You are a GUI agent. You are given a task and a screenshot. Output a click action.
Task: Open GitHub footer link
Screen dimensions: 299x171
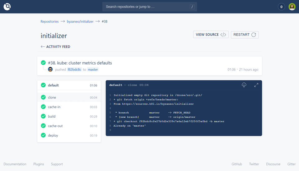click(x=237, y=164)
